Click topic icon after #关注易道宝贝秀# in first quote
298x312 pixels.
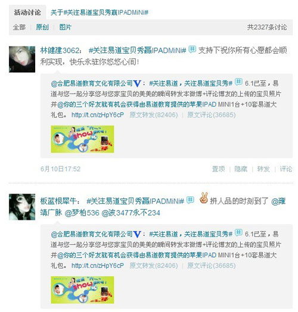coord(238,82)
